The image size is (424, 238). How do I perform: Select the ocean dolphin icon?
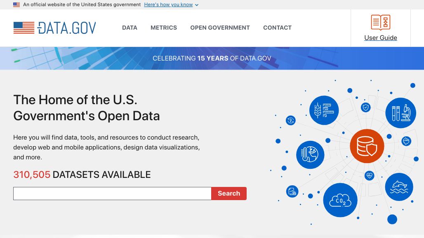pos(399,187)
